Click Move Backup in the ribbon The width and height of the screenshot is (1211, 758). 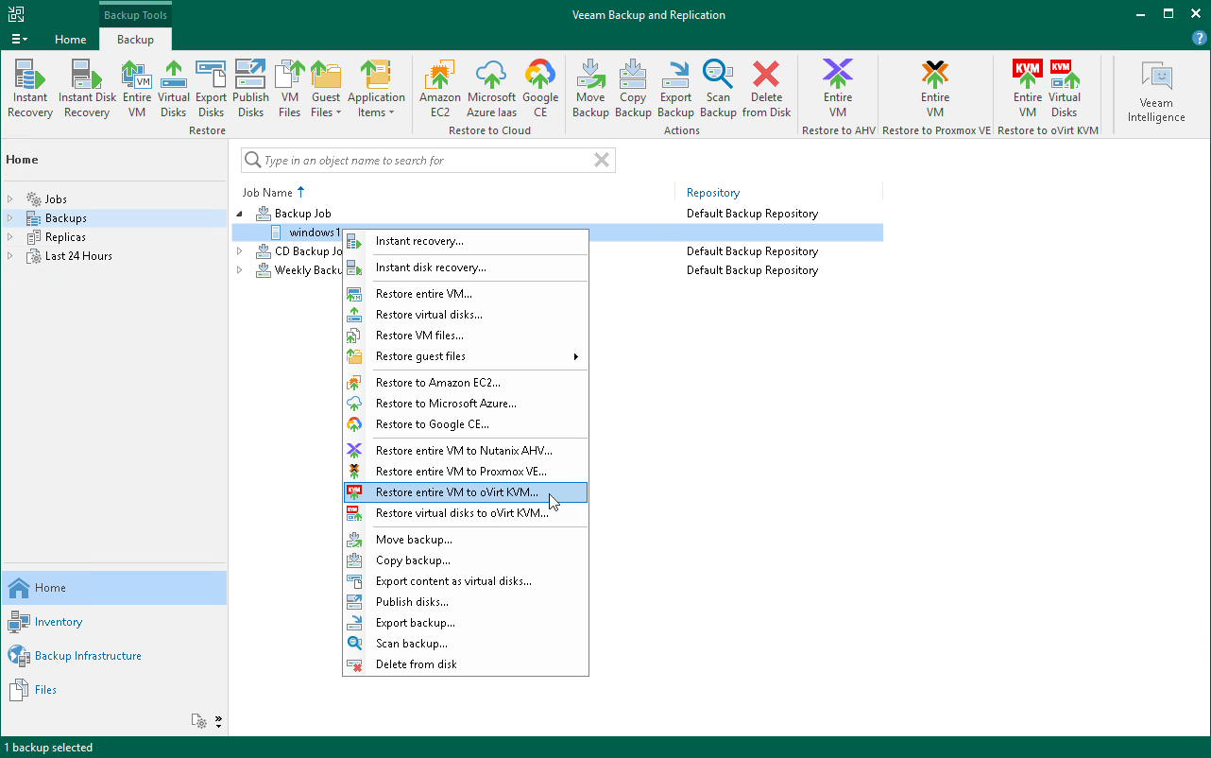pos(590,89)
